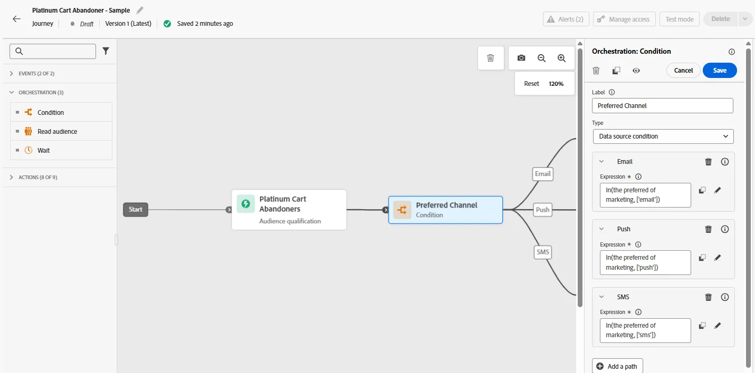Screen dimensions: 755x373
Task: Toggle the eye visibility icon in panel
Action: (x=636, y=70)
